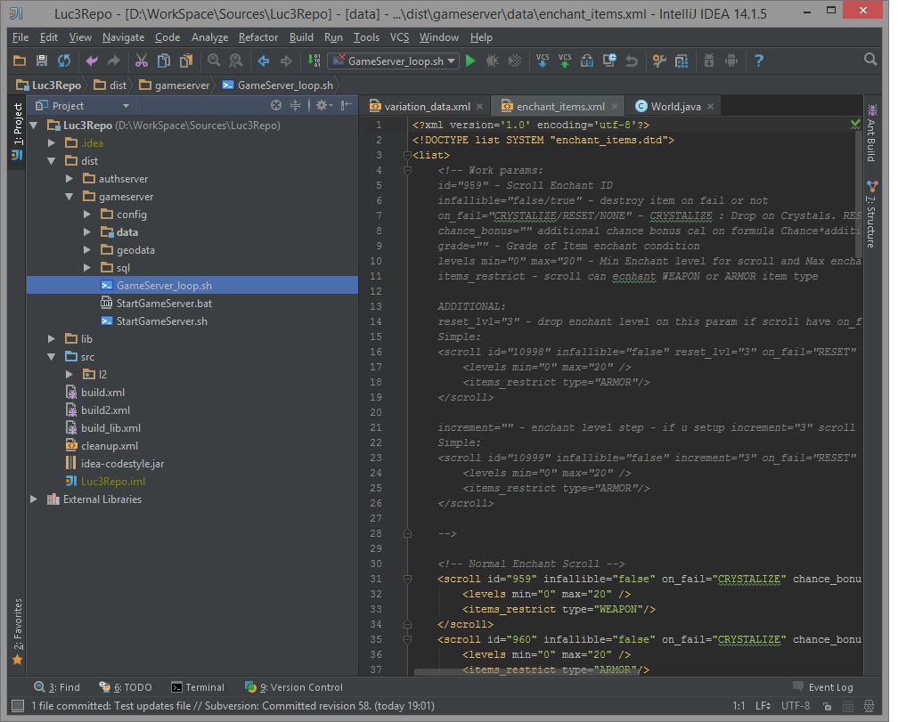
Task: Open the 9: Version Control tool window
Action: pos(294,687)
